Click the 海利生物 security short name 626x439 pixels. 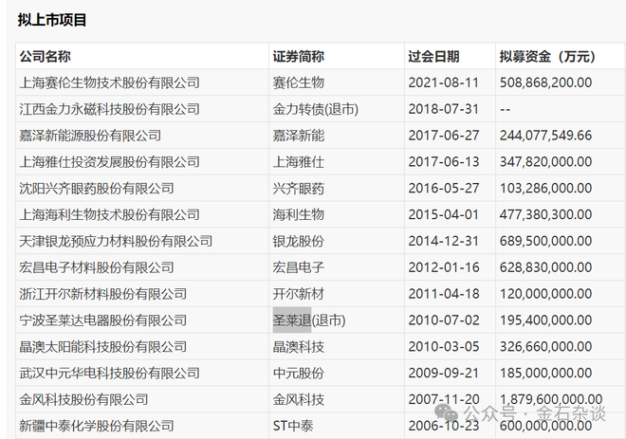click(298, 215)
